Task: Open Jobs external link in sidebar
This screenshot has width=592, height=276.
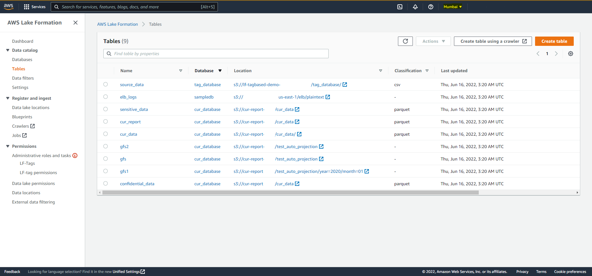Action: click(x=19, y=135)
